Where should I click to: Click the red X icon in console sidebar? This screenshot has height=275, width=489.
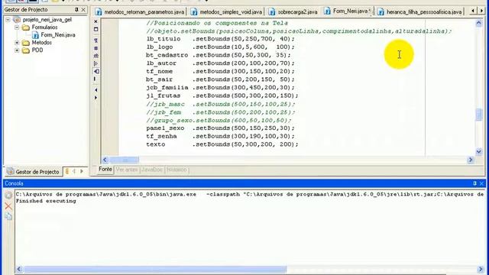[8, 206]
